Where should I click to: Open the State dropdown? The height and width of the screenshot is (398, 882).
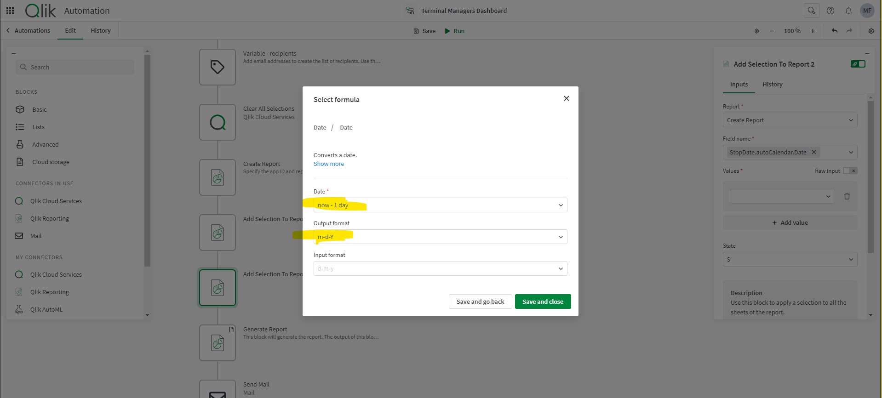coord(790,259)
